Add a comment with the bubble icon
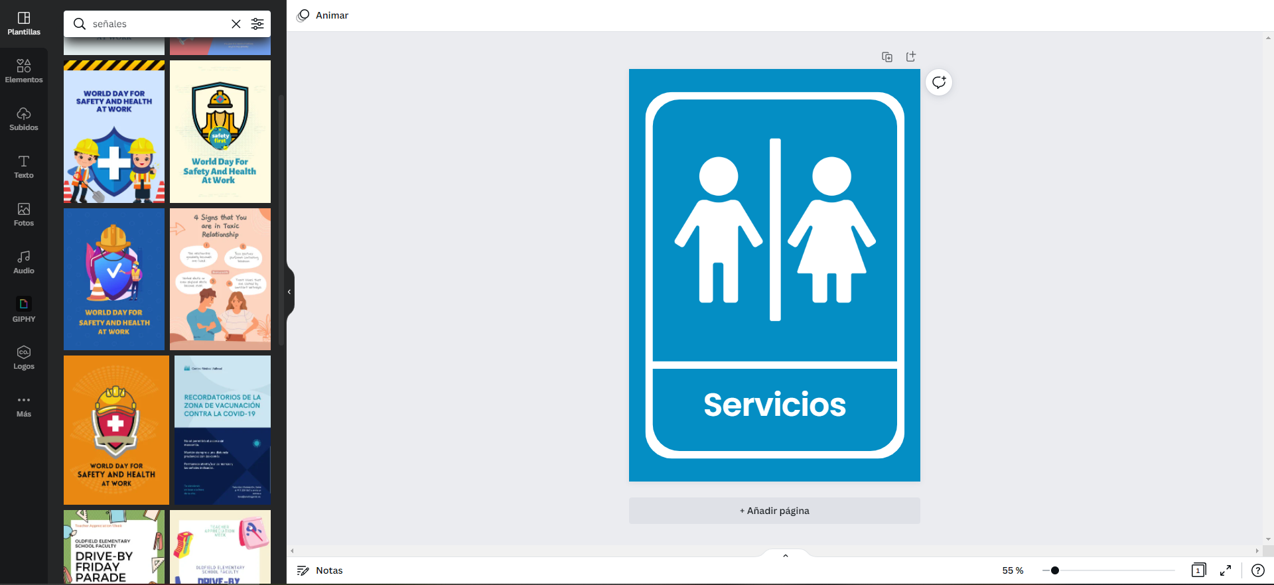This screenshot has height=585, width=1274. [939, 82]
